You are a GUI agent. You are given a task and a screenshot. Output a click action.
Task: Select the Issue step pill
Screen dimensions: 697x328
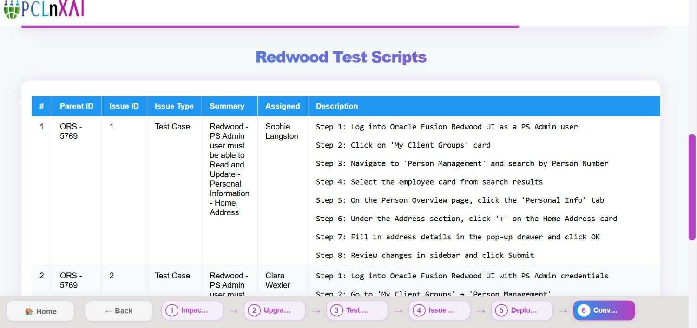tap(439, 310)
